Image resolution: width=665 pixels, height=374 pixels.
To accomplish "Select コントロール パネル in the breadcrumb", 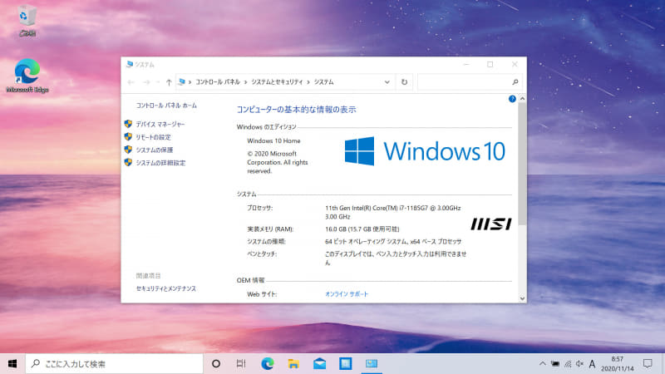I will [218, 81].
